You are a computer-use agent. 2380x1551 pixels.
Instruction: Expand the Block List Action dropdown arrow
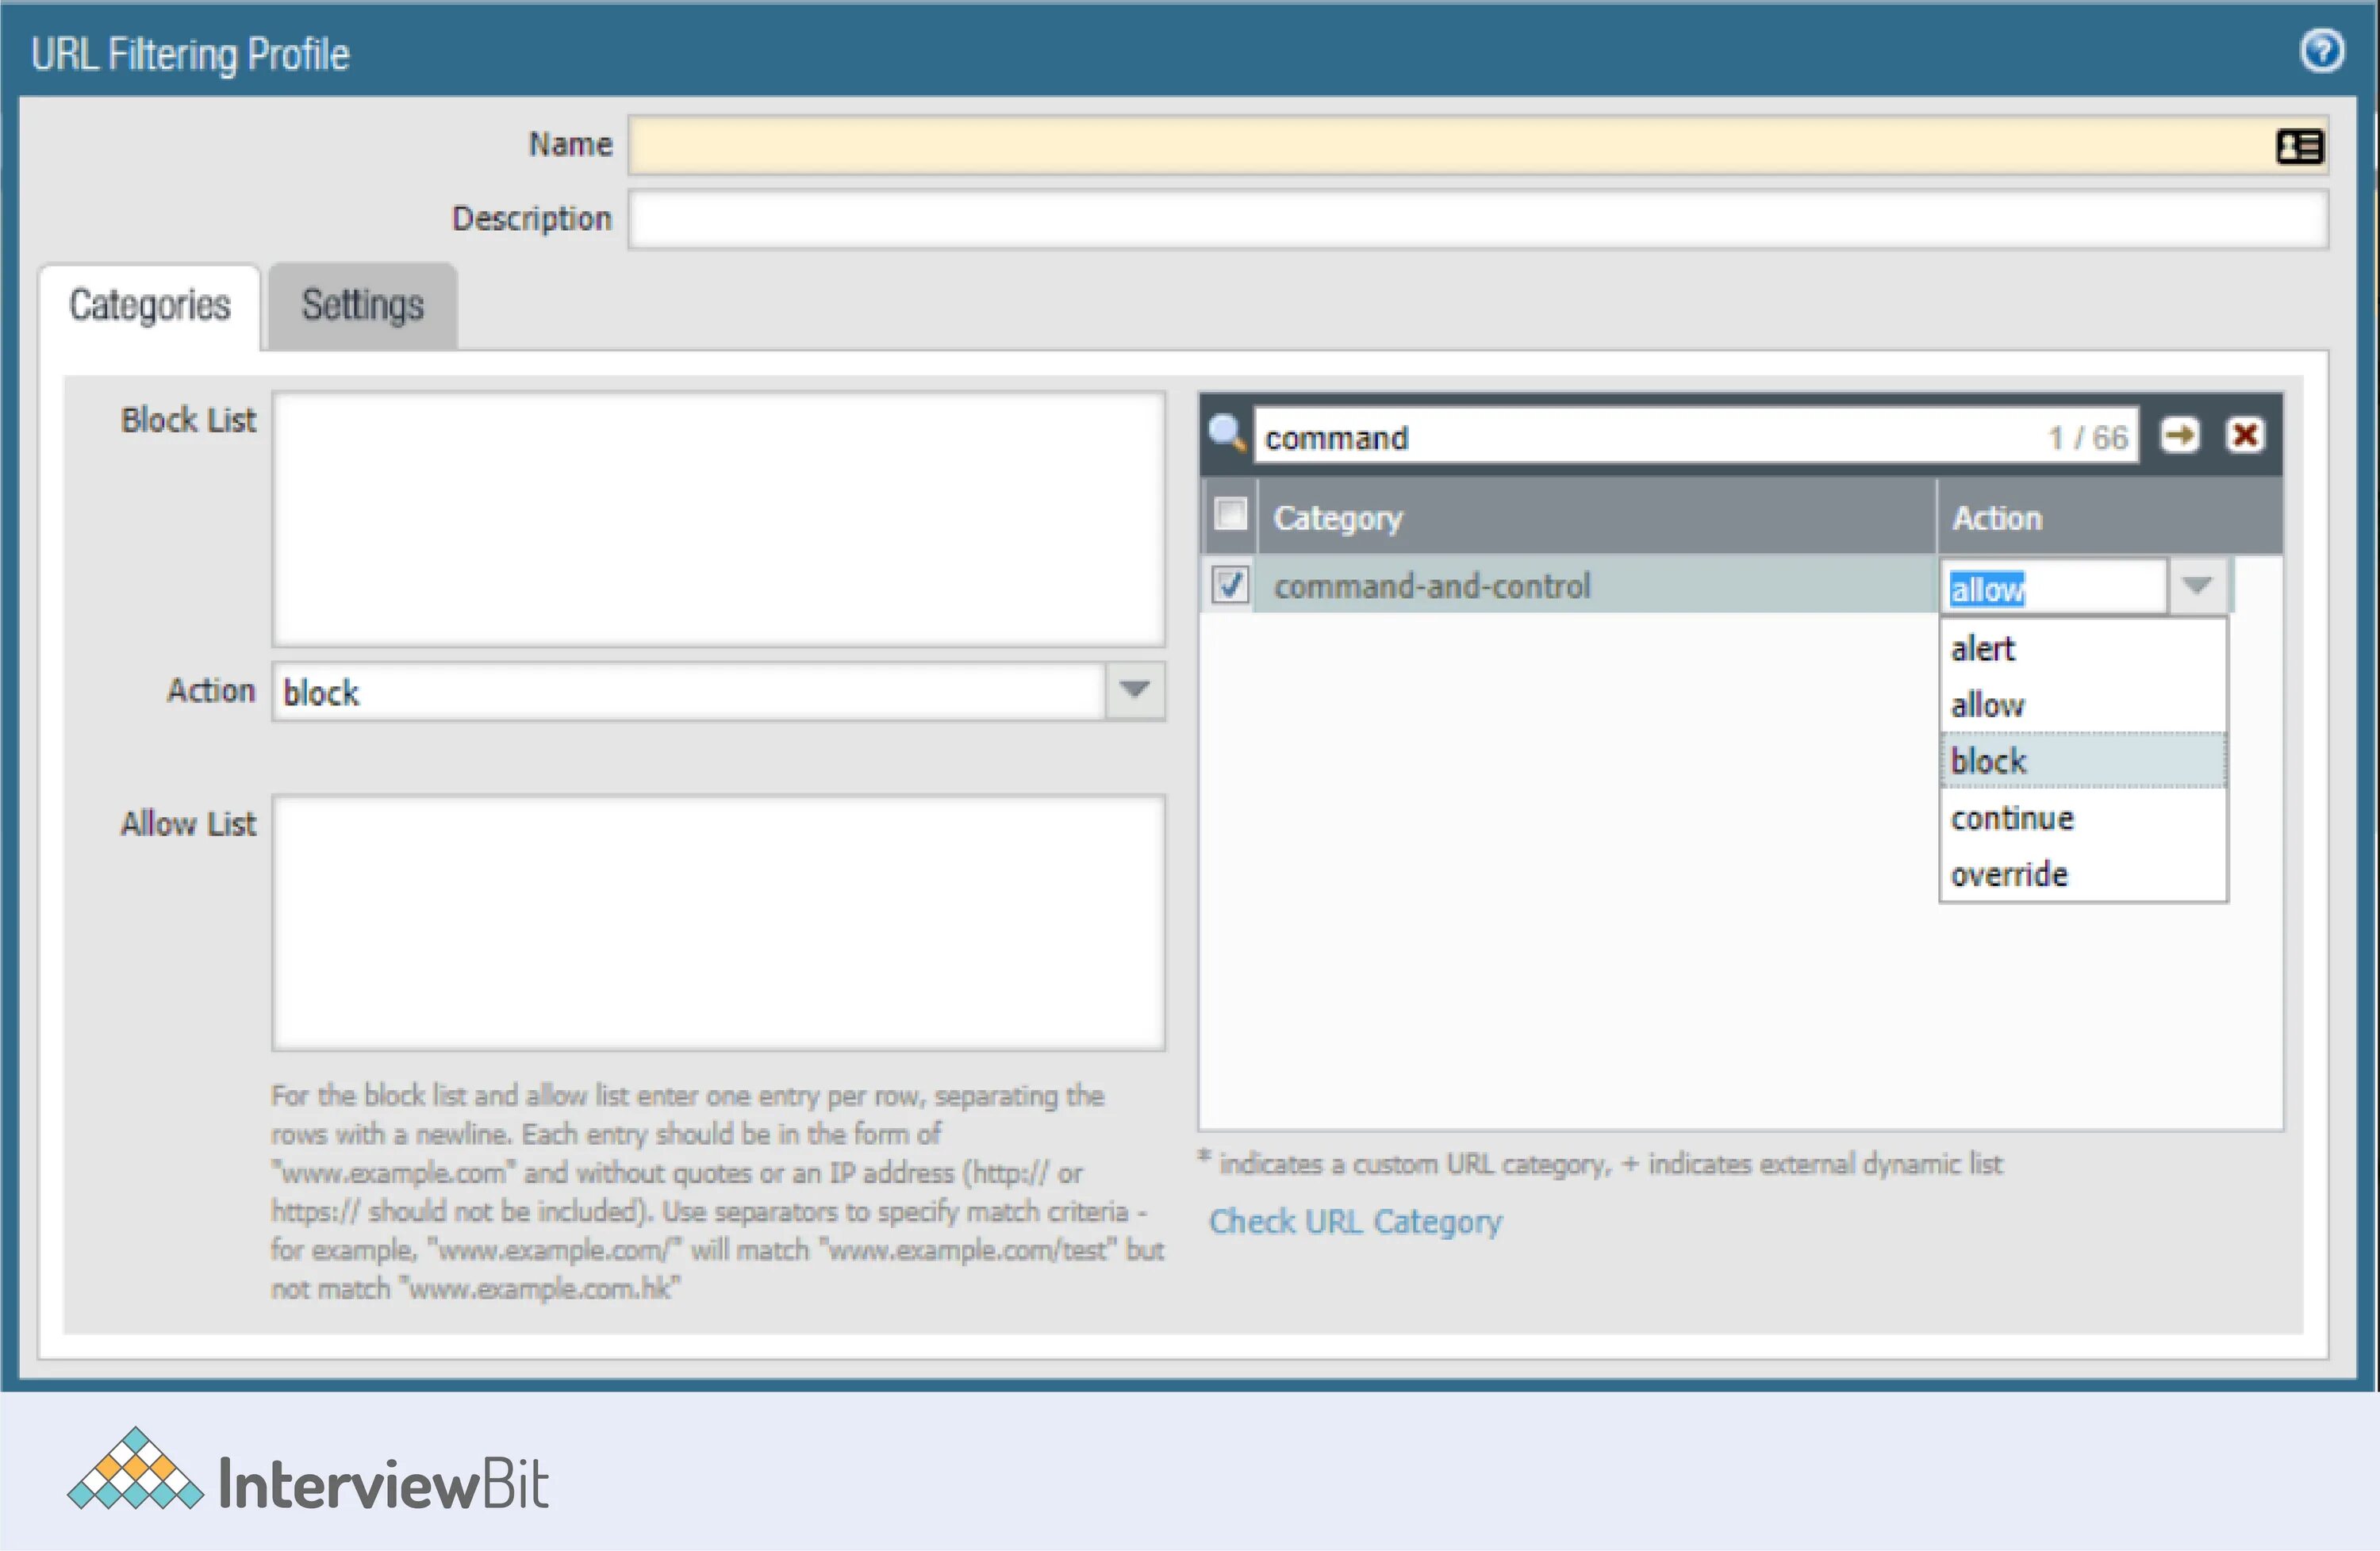coord(1134,690)
